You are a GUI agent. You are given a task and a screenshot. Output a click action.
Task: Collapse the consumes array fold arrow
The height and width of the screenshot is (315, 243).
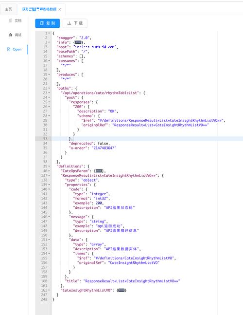pos(49,61)
